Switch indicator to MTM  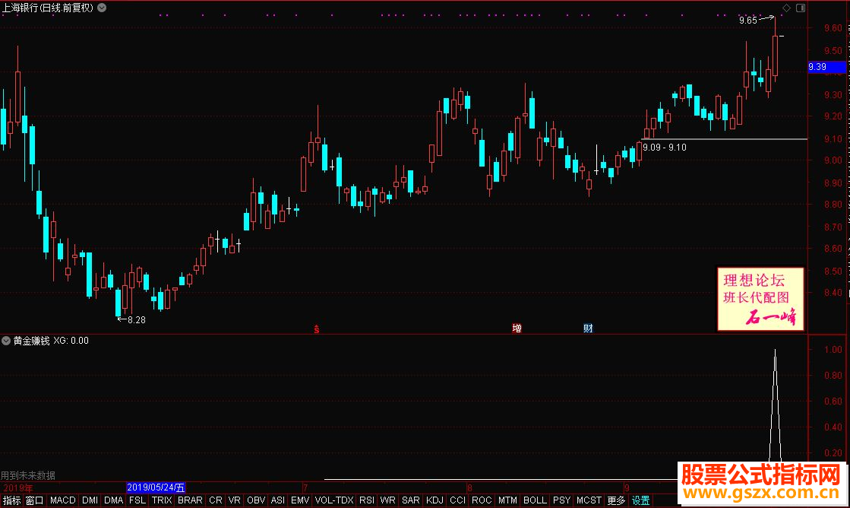[507, 500]
